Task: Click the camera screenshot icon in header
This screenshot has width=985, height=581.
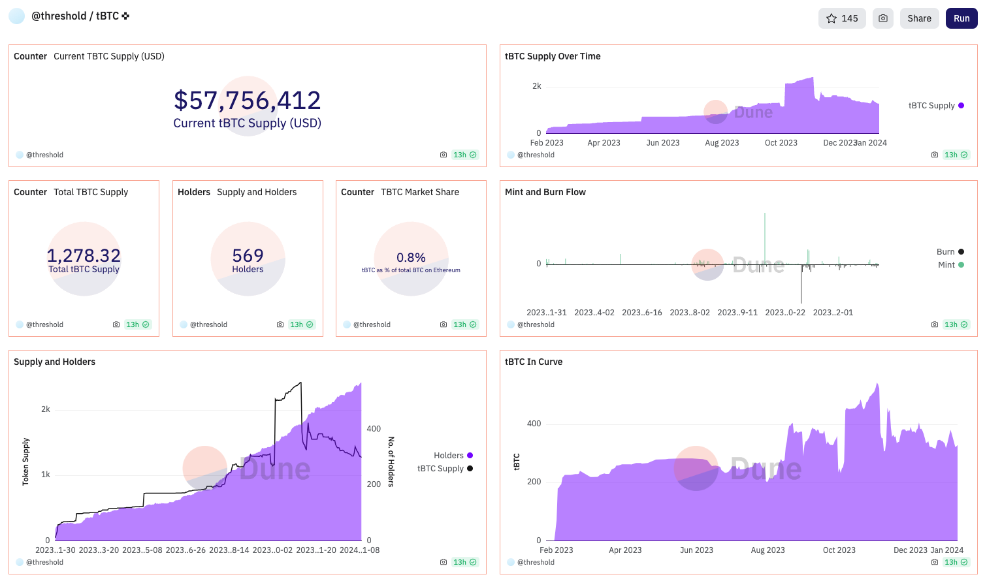Action: click(x=882, y=18)
